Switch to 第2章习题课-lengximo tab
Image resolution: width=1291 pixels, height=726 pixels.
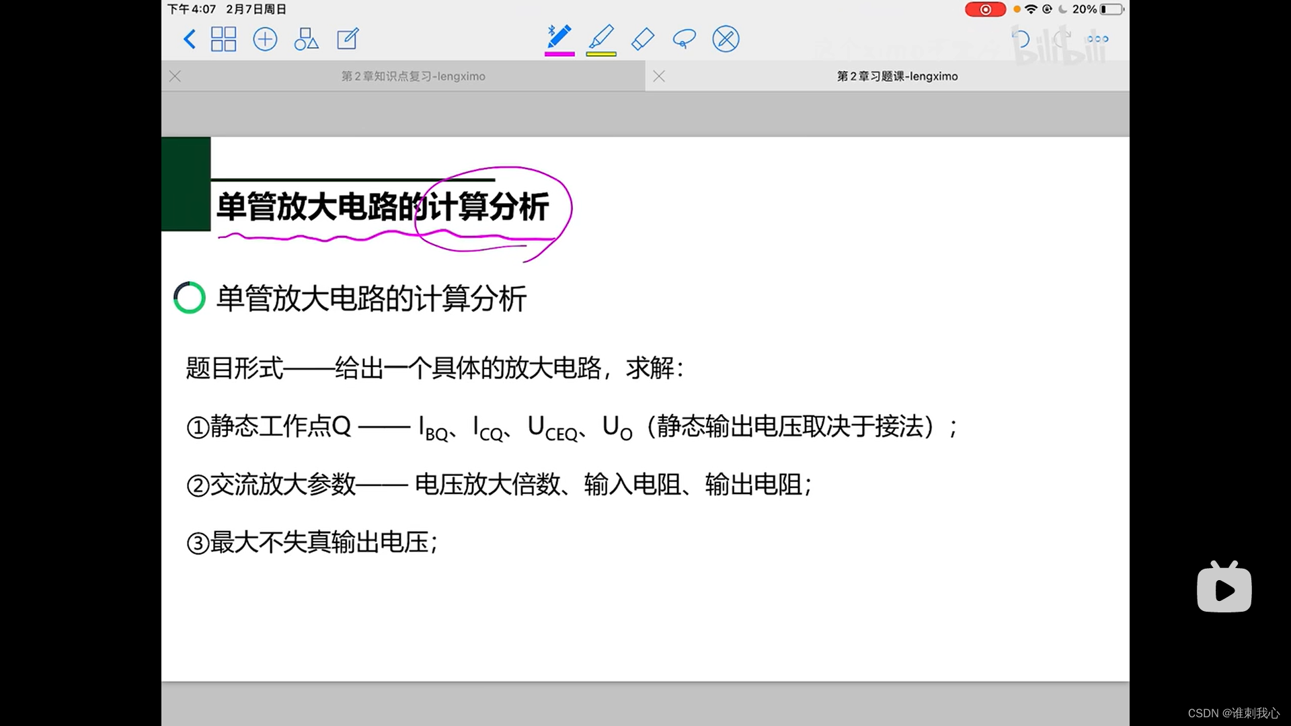click(x=897, y=77)
